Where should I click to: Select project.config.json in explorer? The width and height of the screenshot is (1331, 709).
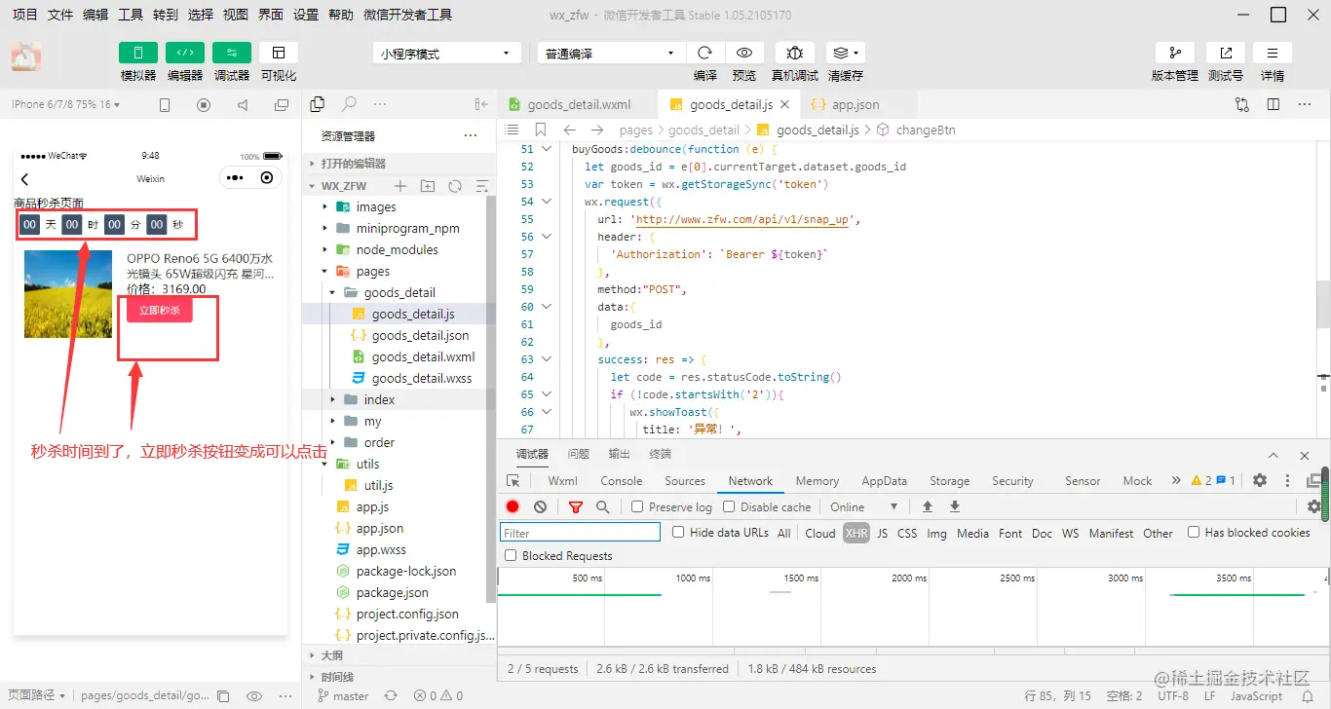(406, 614)
